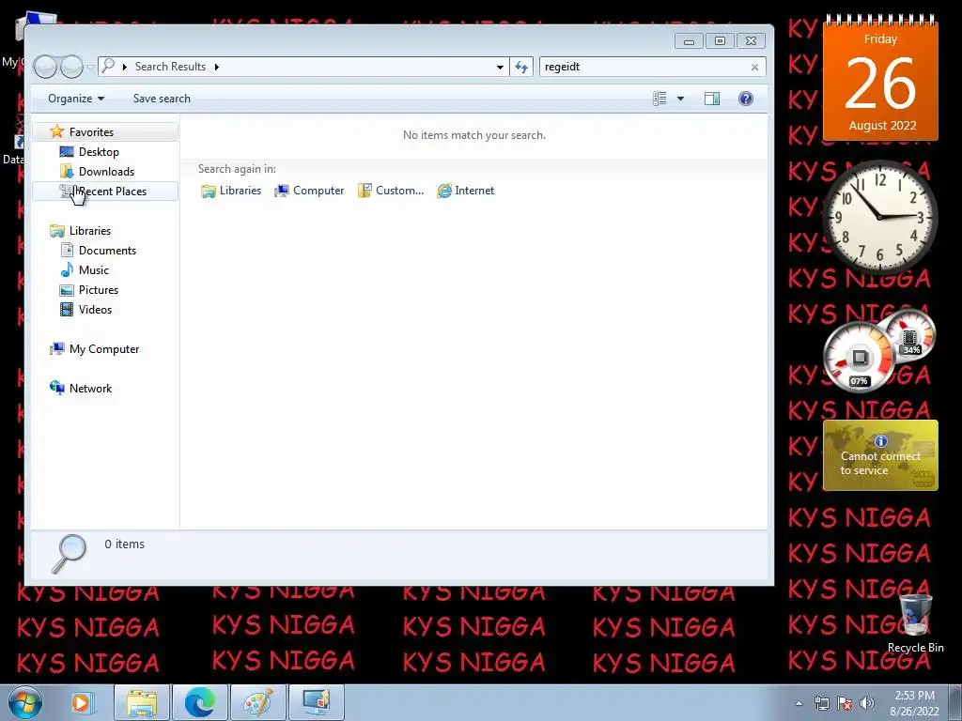The width and height of the screenshot is (962, 721).
Task: Click the CPU meter gadget showing 07%
Action: click(x=859, y=356)
